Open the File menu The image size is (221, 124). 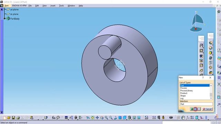click(30, 6)
